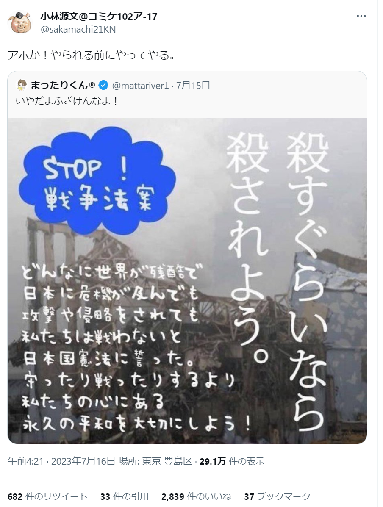Open the three-dot more options menu

point(361,16)
